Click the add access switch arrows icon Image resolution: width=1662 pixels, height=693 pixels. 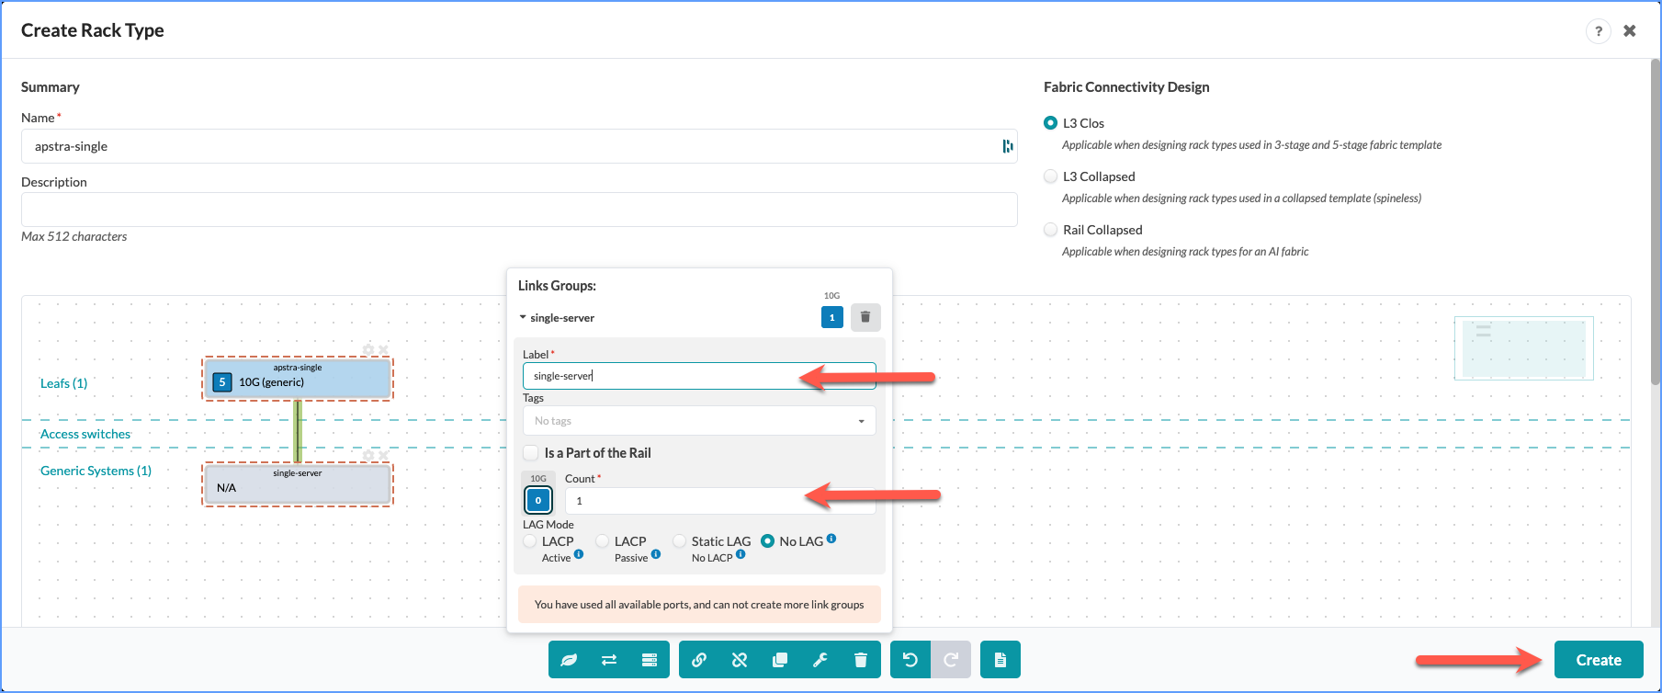coord(609,660)
